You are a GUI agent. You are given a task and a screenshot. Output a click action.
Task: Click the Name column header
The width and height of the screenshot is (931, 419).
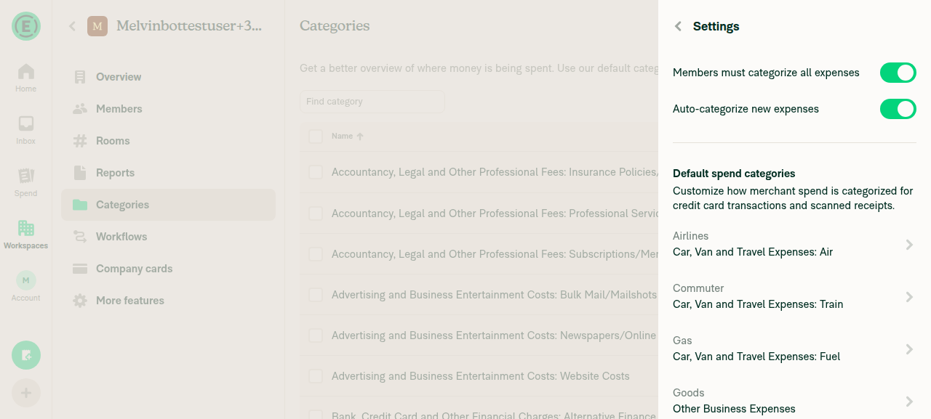point(342,137)
